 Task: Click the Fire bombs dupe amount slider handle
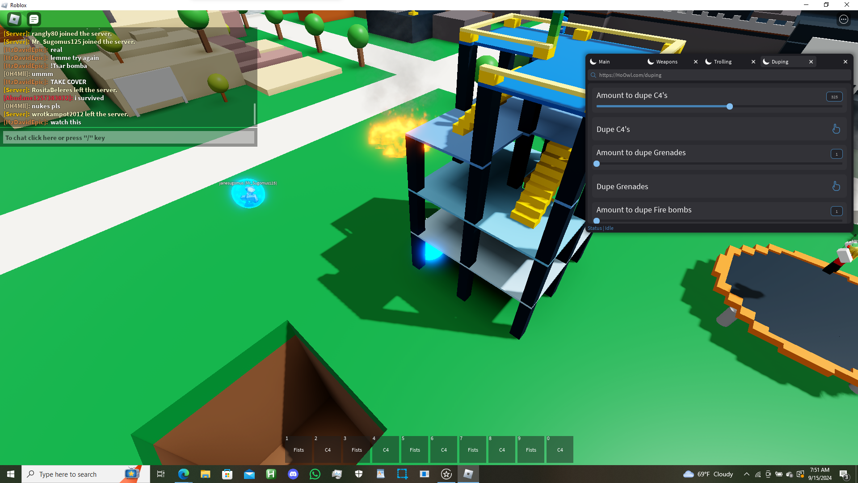coord(597,220)
